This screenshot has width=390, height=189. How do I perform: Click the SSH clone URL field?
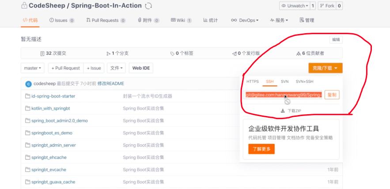(283, 95)
